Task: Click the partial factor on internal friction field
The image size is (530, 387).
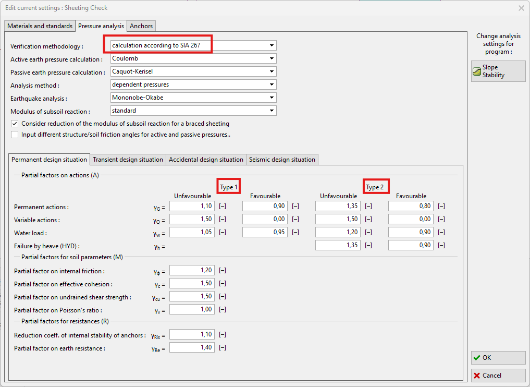Action: (192, 270)
